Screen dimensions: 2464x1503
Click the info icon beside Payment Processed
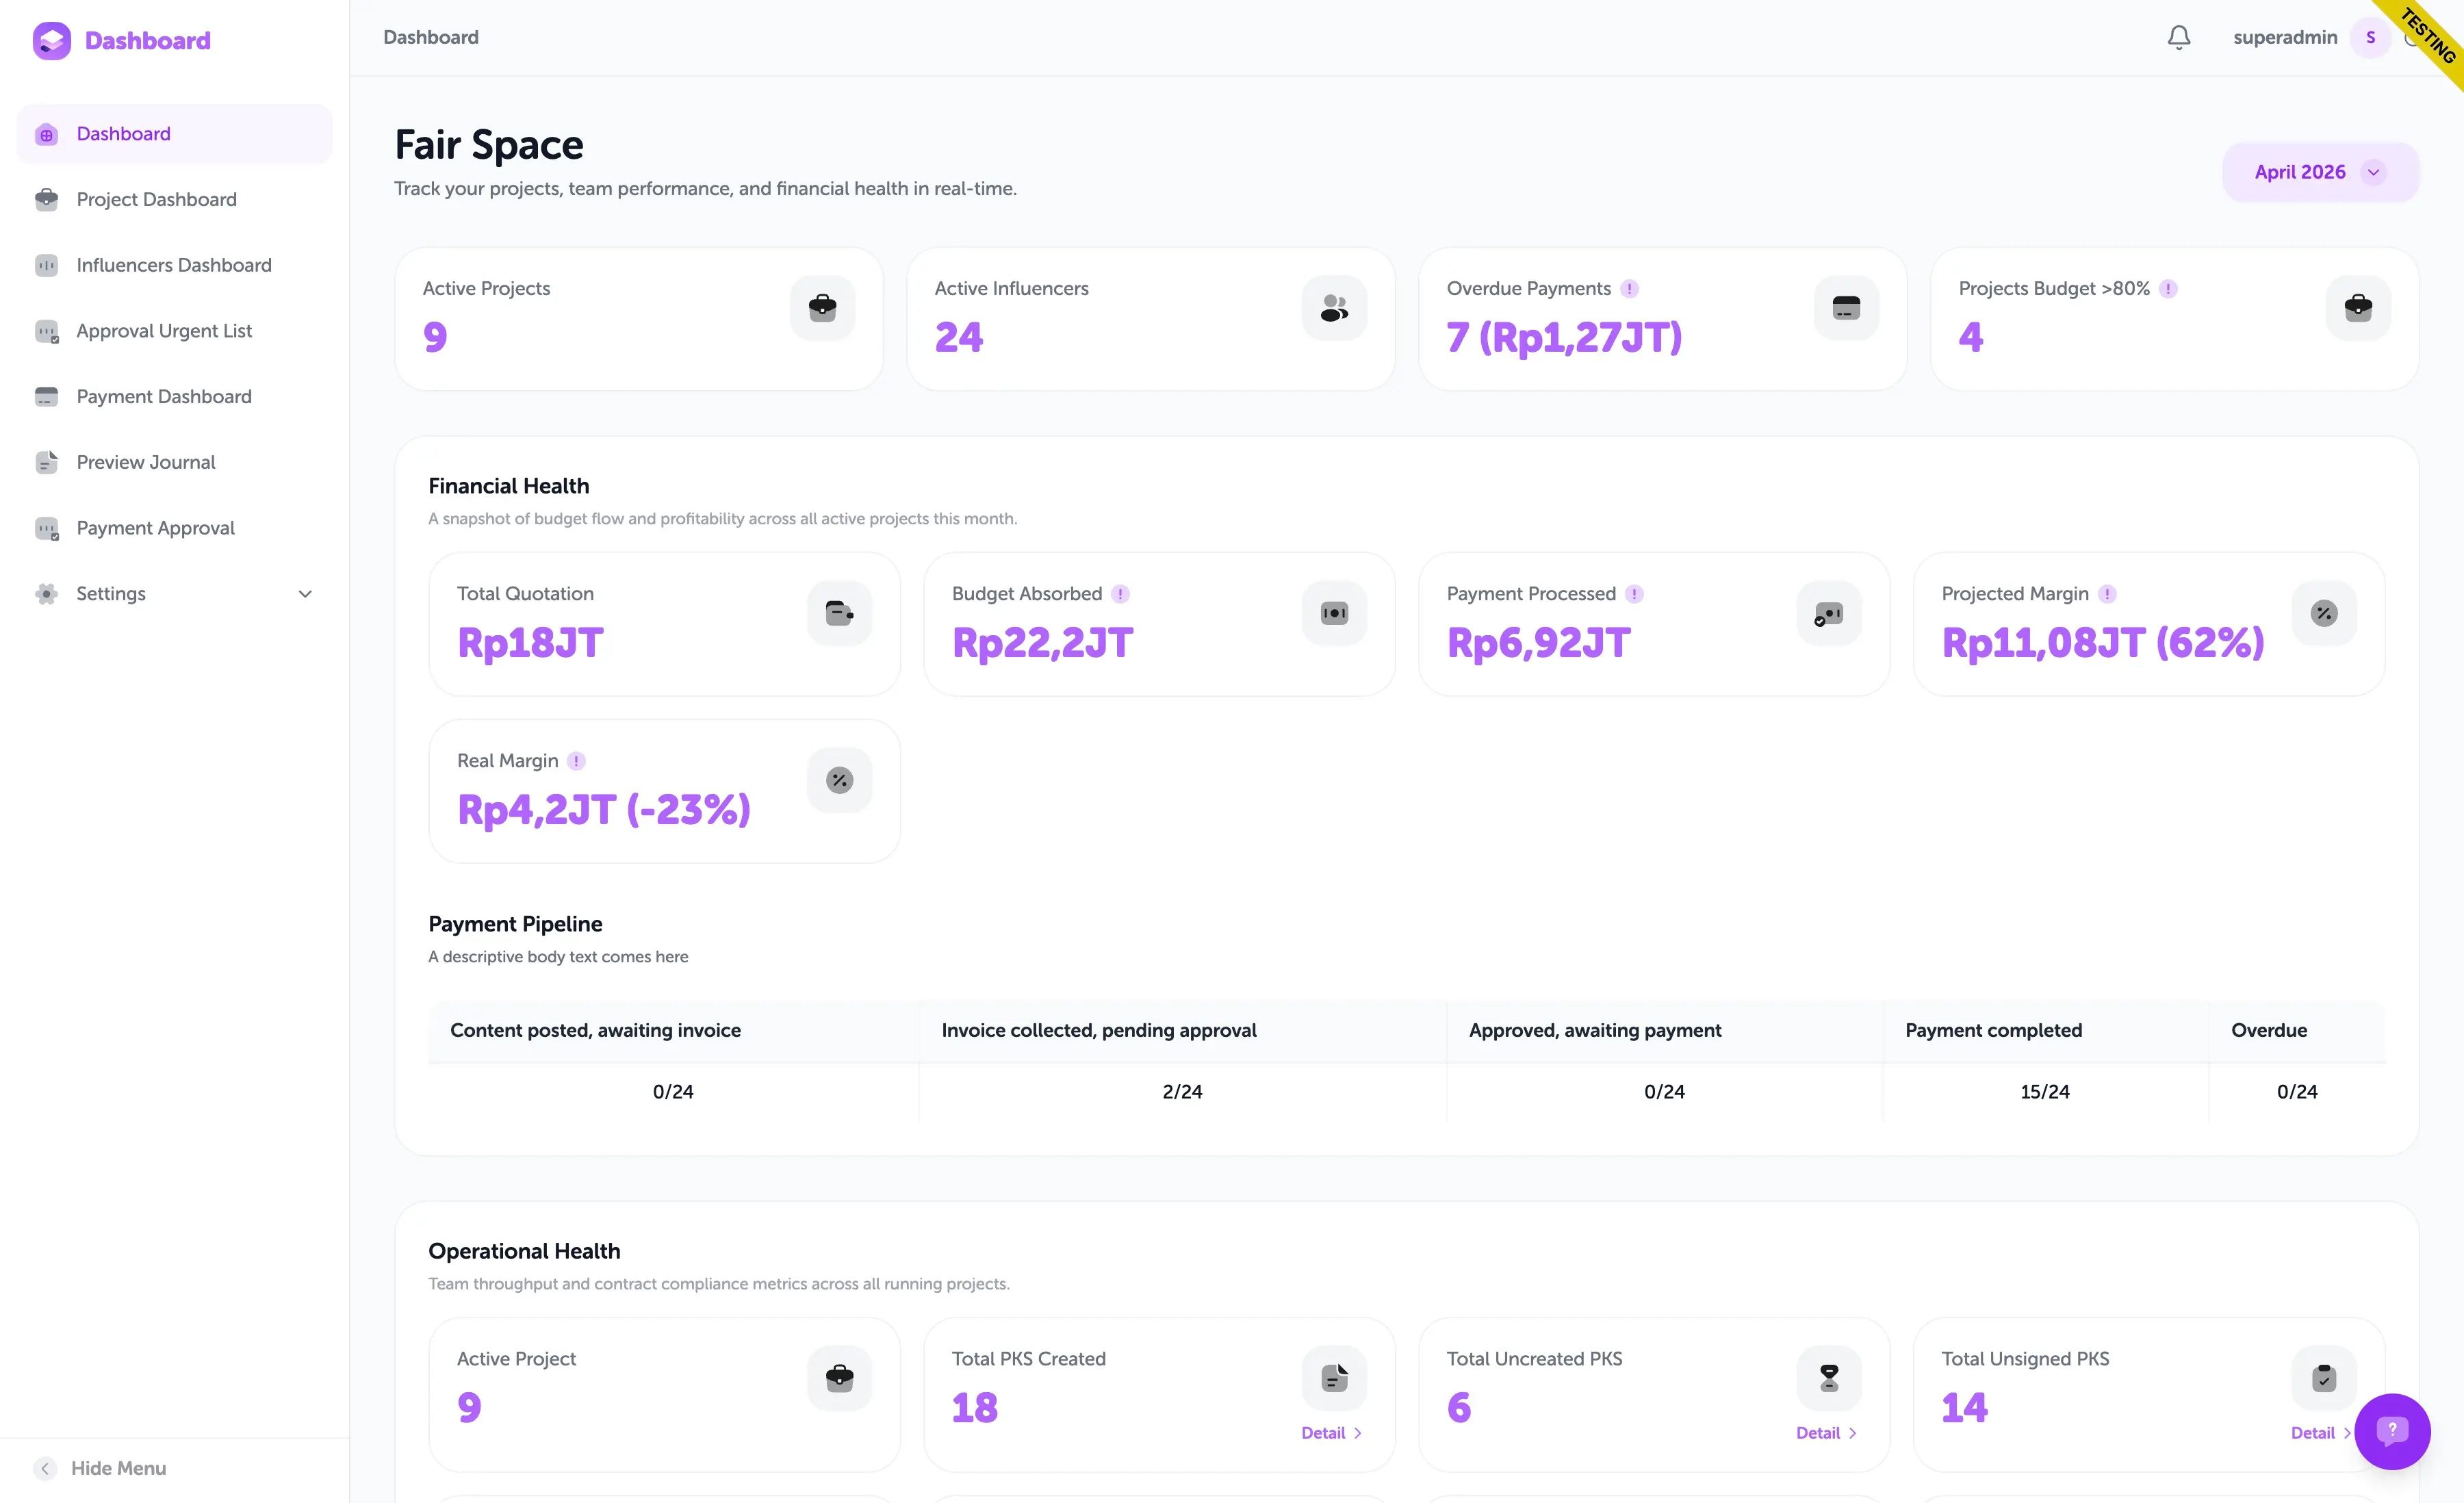click(x=1634, y=594)
